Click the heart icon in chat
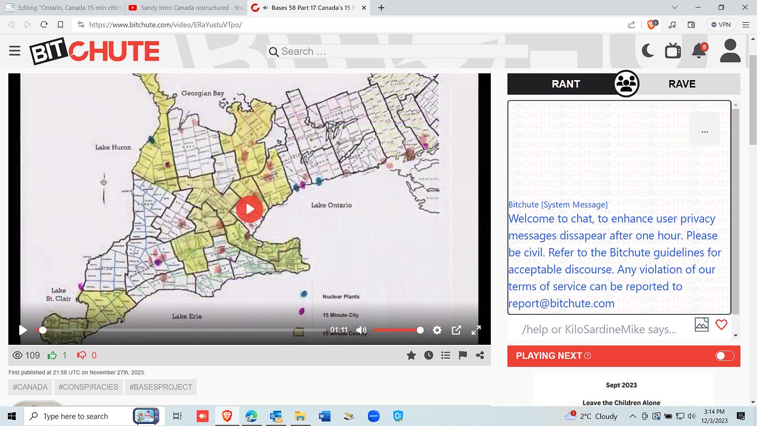The image size is (757, 426). (x=721, y=325)
